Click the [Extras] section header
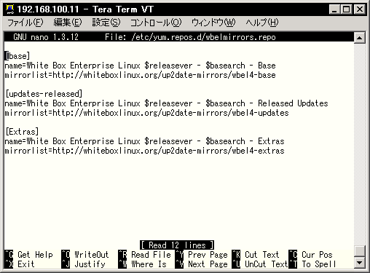Viewport: 370px width, 273px height. pyautogui.click(x=22, y=132)
